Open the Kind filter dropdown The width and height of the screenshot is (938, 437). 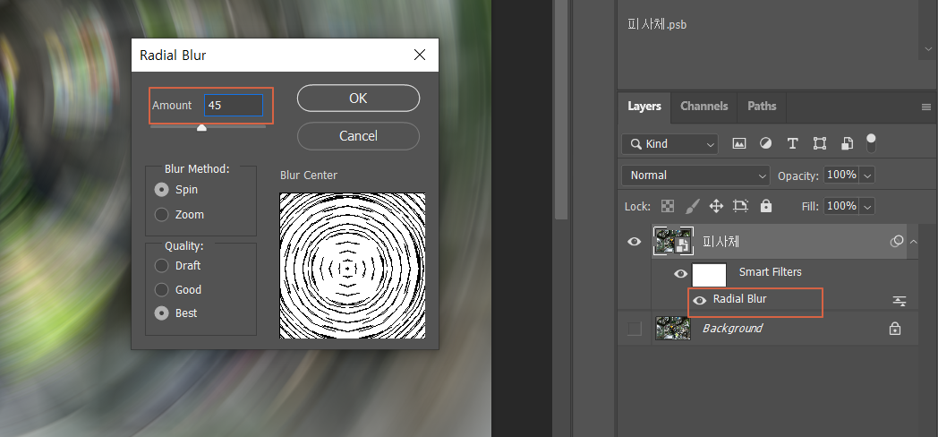[x=669, y=143]
